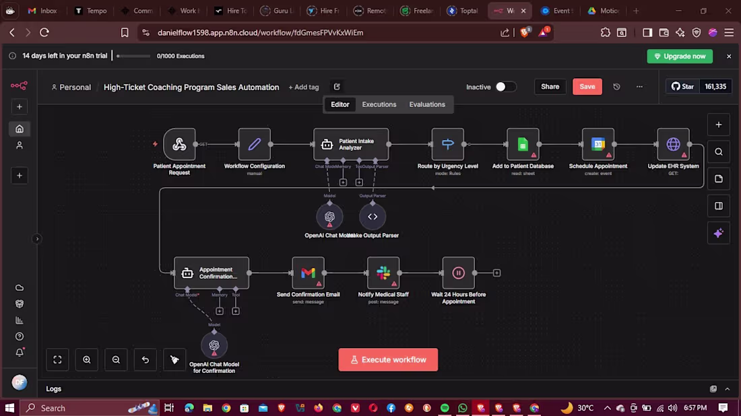Image resolution: width=741 pixels, height=416 pixels.
Task: Expand the collapsed left sidebar arrow
Action: [x=37, y=239]
